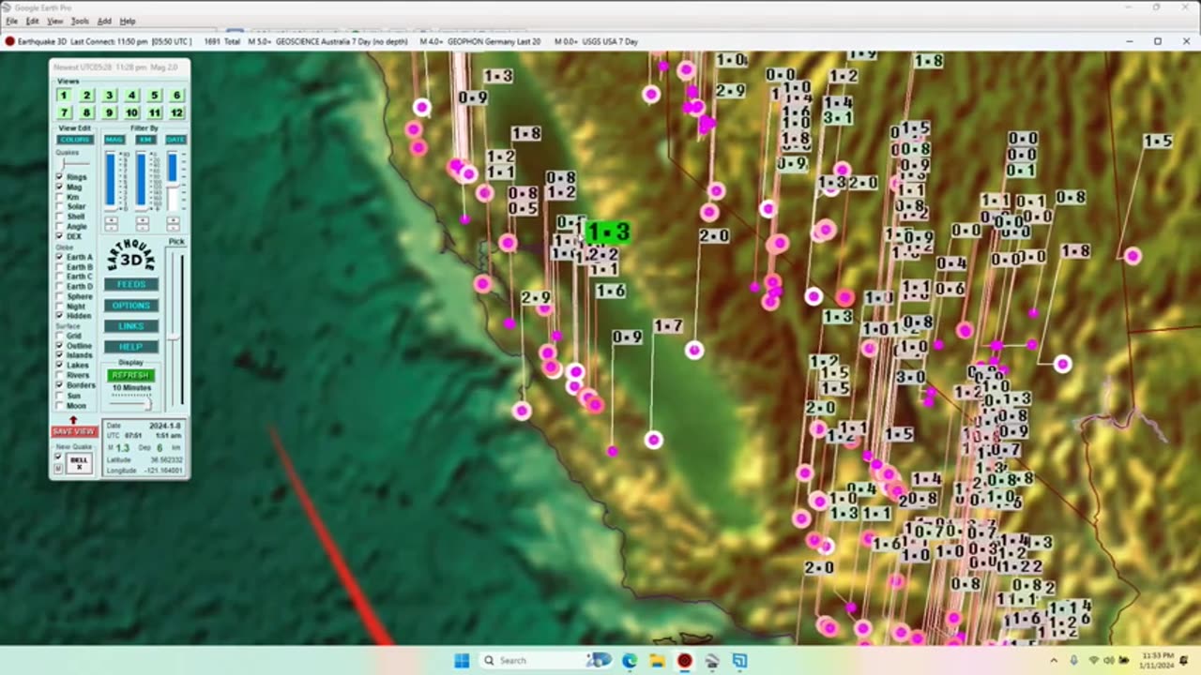Click the magnitude filter range bar
Screen dimensions: 1201x675
pyautogui.click(x=110, y=180)
